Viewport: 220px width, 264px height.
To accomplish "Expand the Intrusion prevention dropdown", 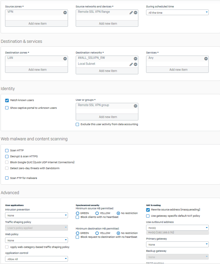I will tap(37, 215).
